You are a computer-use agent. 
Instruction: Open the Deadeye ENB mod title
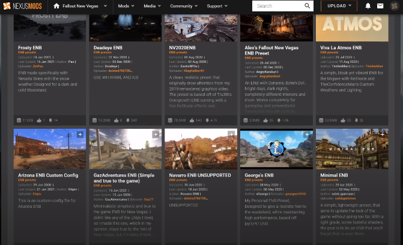tap(108, 48)
